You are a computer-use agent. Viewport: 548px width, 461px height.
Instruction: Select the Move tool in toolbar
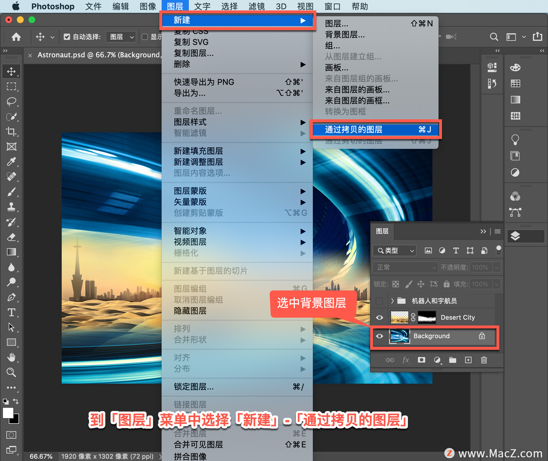pyautogui.click(x=11, y=71)
